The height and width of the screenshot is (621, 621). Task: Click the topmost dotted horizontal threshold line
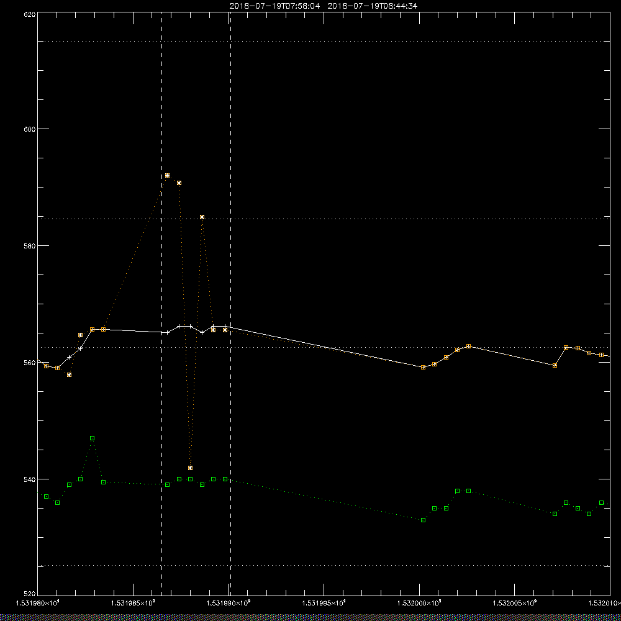coord(324,41)
